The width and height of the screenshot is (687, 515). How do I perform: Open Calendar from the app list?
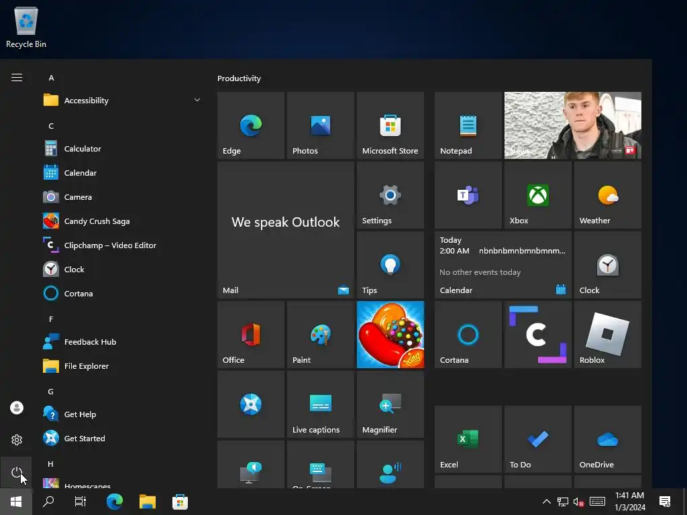(122, 172)
